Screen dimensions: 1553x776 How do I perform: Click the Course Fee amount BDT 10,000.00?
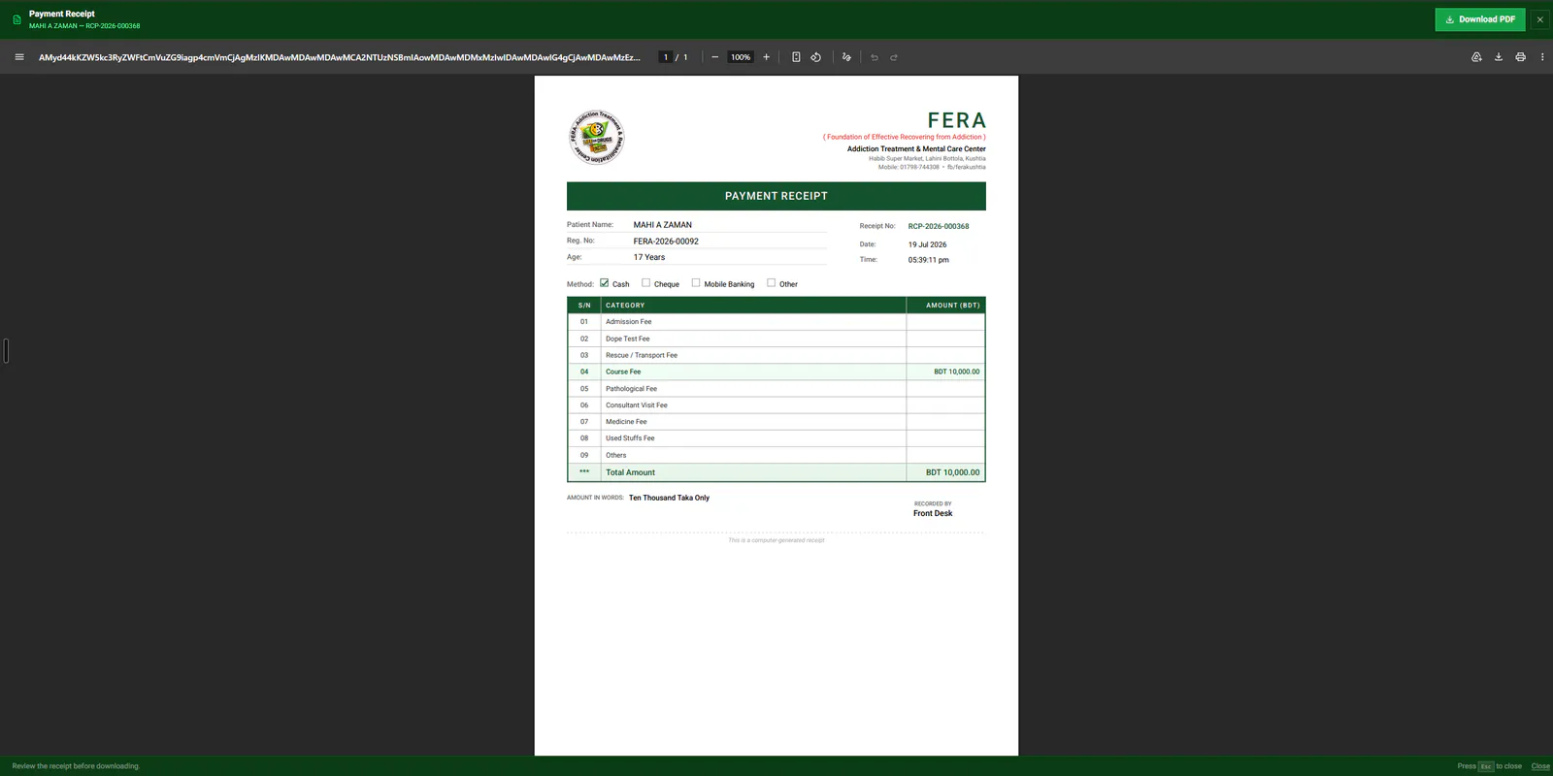click(957, 372)
